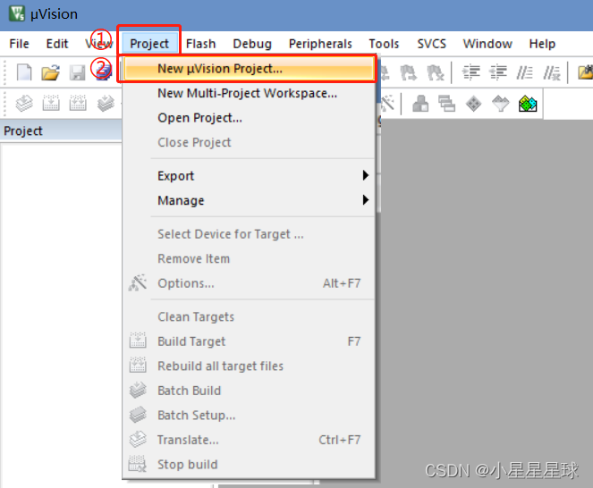
Task: Click the Translate icon in build toolbar
Action: (x=24, y=103)
